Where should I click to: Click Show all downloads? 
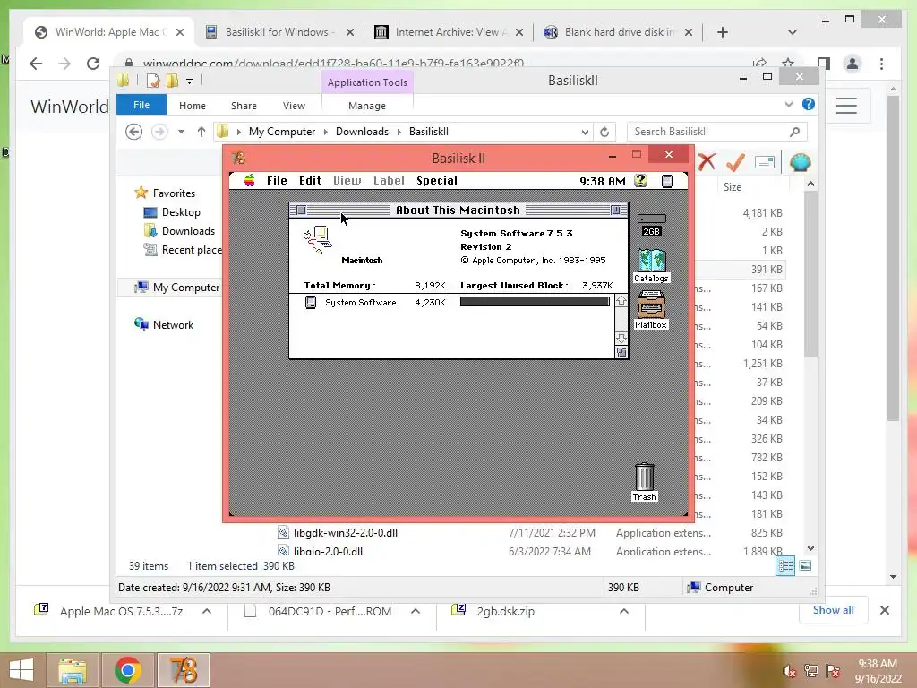[833, 609]
